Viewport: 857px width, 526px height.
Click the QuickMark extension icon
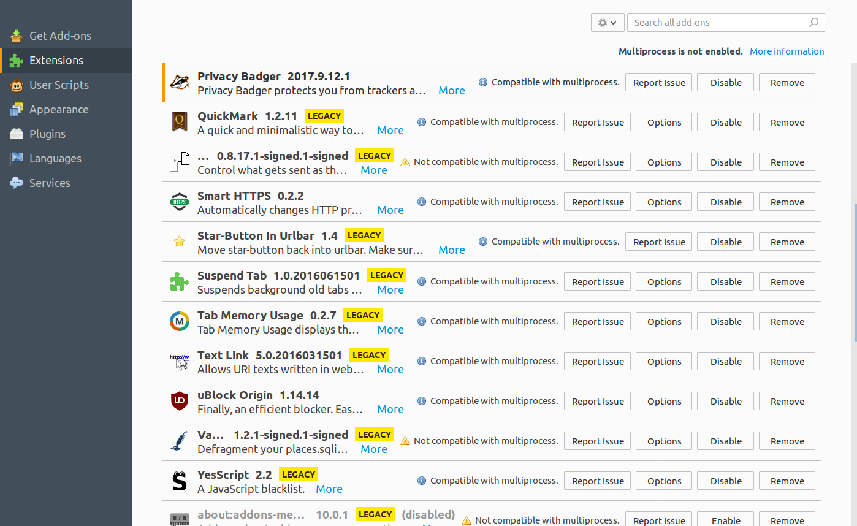(x=180, y=123)
